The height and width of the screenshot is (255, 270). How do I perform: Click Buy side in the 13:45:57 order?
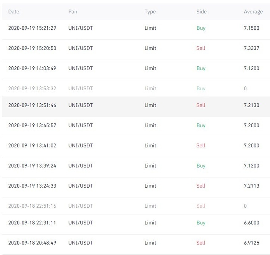tap(201, 125)
